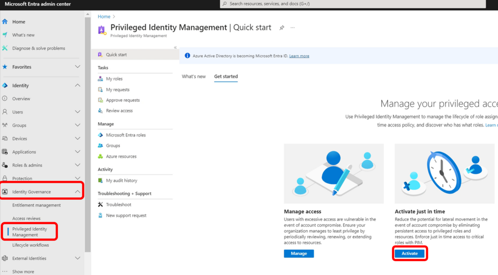
Task: Open Lifecycle workflows
Action: click(x=30, y=245)
